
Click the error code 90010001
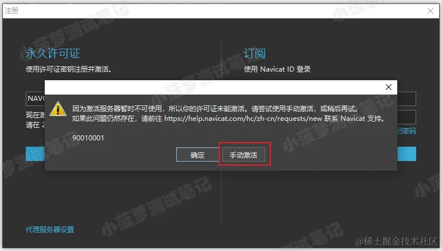tap(88, 138)
